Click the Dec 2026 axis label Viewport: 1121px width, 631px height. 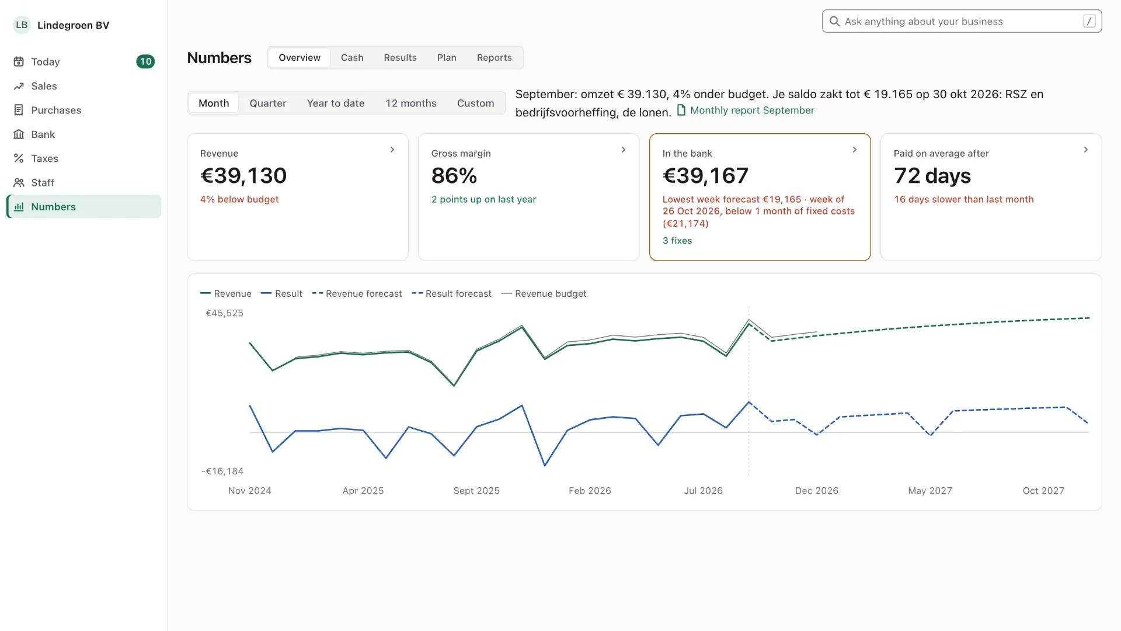[x=816, y=491]
